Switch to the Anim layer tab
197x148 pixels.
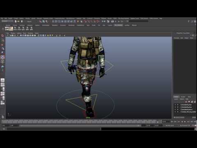189,97
